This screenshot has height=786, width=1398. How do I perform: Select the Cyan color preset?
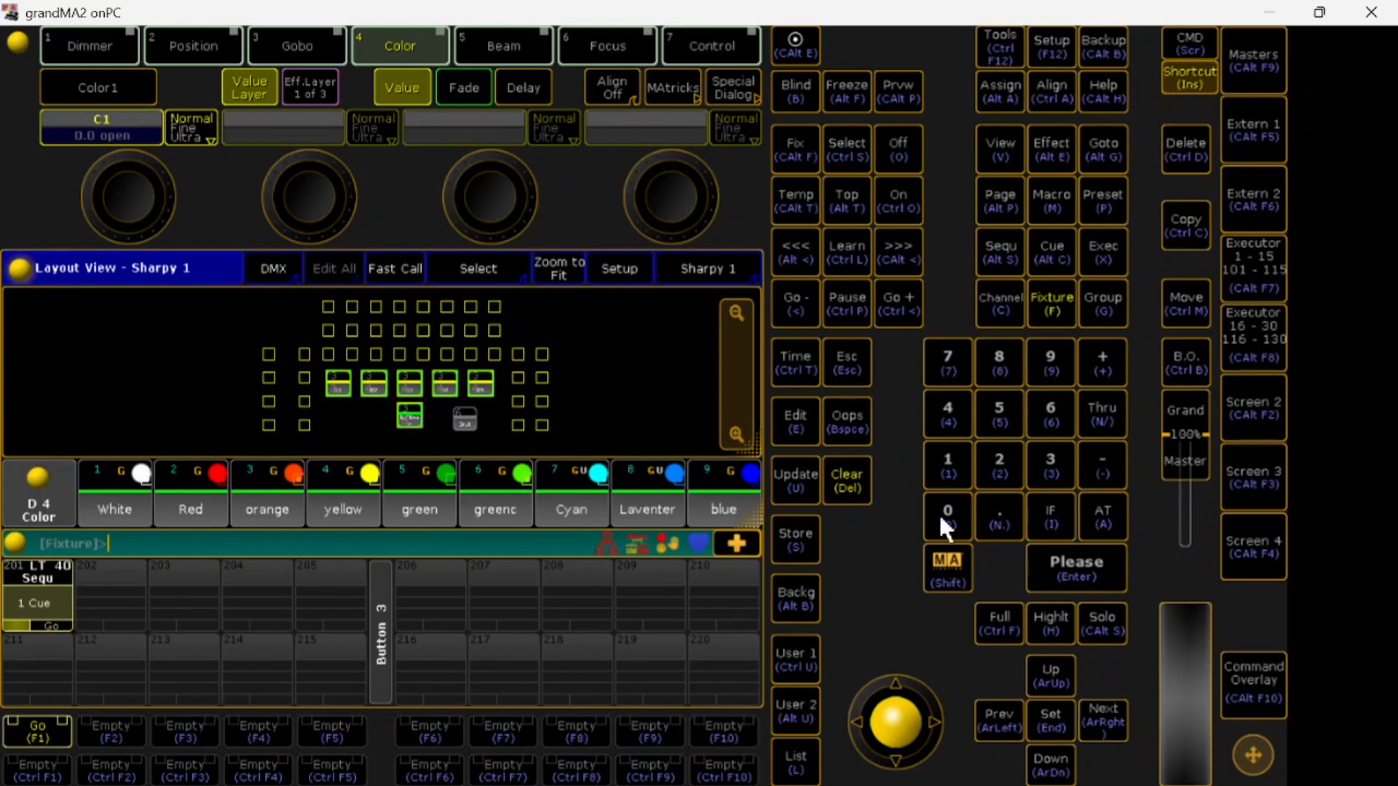572,493
